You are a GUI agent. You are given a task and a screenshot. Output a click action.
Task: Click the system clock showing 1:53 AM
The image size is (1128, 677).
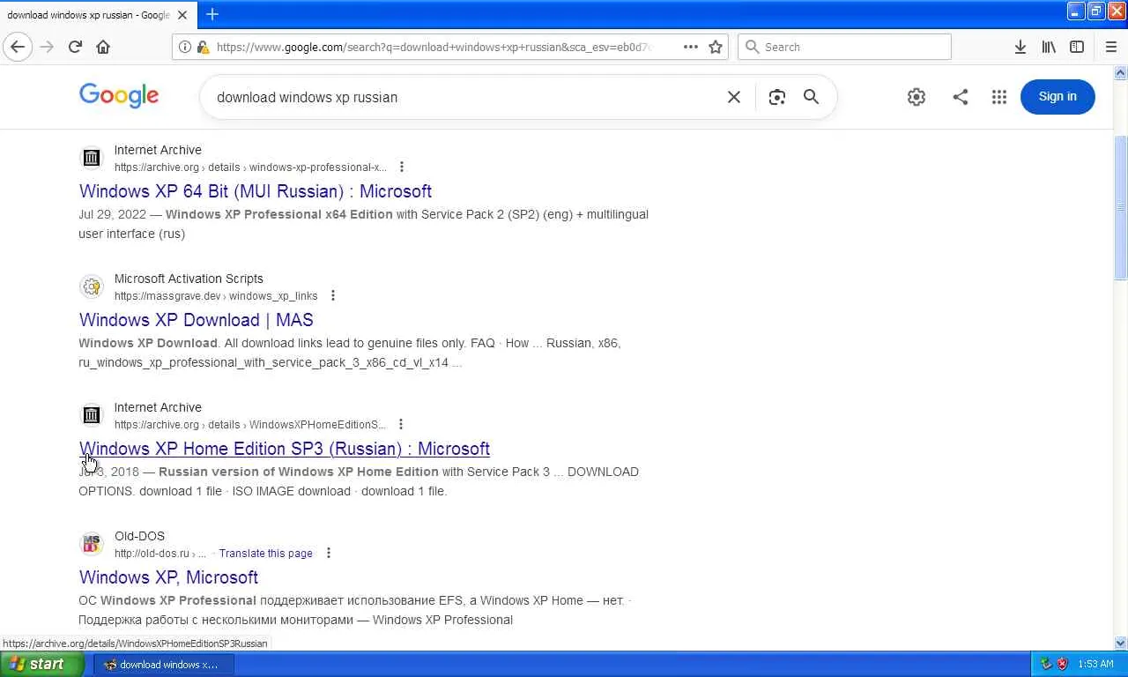(1095, 664)
